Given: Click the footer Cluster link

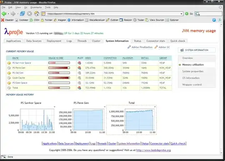Looking at the screenshot, I should tap(112, 144).
